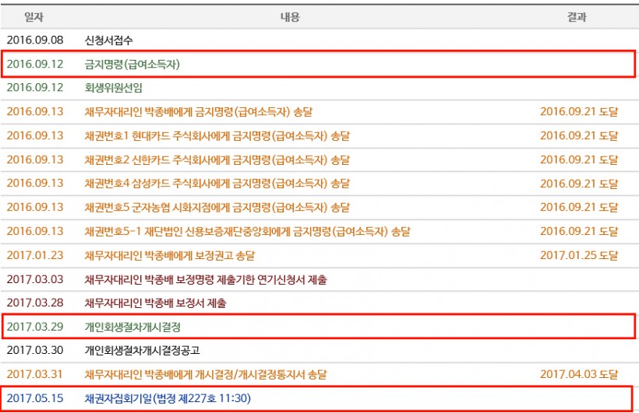The image size is (639, 413).
Task: Open 박종배에게 보정권고 송달 entry
Action: click(x=170, y=255)
